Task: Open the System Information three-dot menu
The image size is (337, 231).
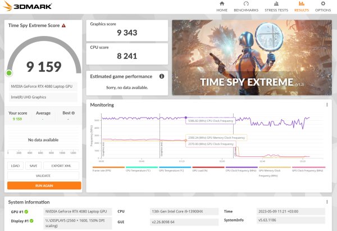Action: pos(327,202)
